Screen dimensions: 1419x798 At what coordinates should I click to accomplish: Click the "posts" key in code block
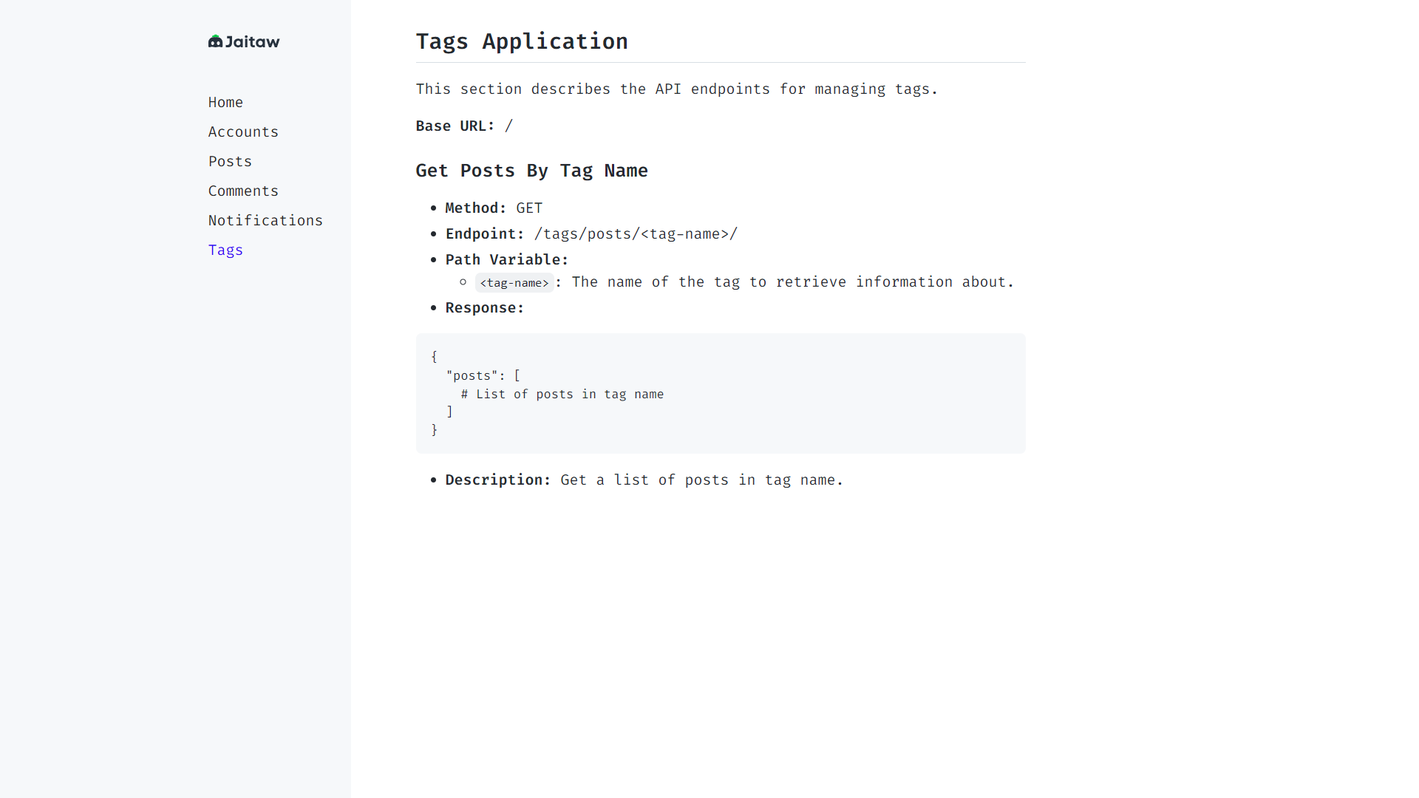pos(472,376)
